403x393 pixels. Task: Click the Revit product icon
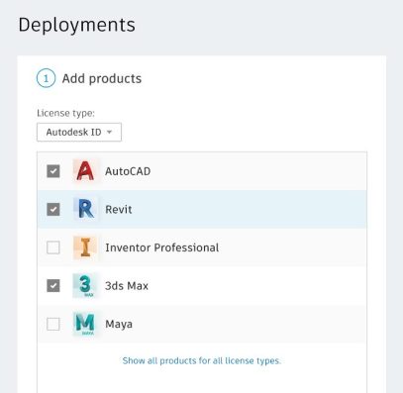[x=85, y=209]
